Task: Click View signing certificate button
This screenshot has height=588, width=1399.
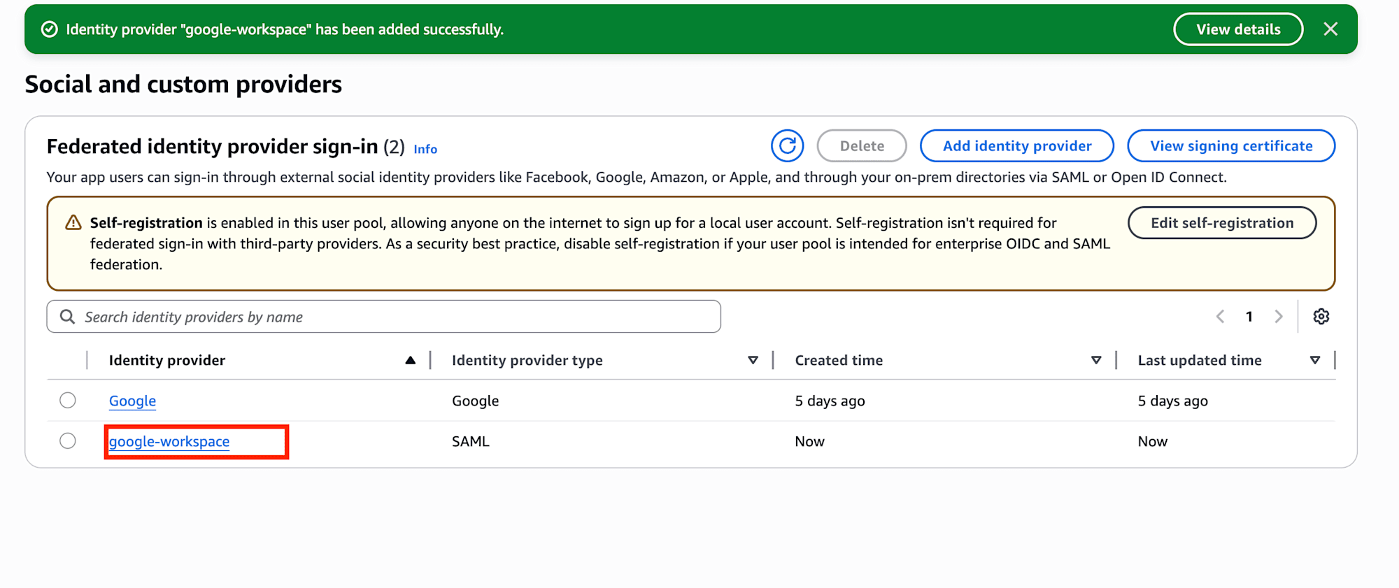Action: (1230, 145)
